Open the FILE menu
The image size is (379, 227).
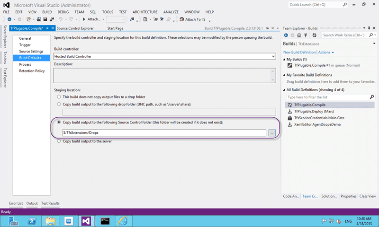pyautogui.click(x=6, y=12)
